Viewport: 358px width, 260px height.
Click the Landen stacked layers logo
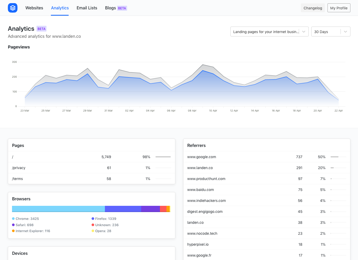coord(13,8)
